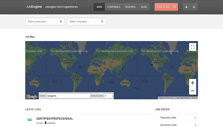Screen dimensions: 223x127
Task: Click the Google company logo thumbnail
Action: tap(30, 120)
